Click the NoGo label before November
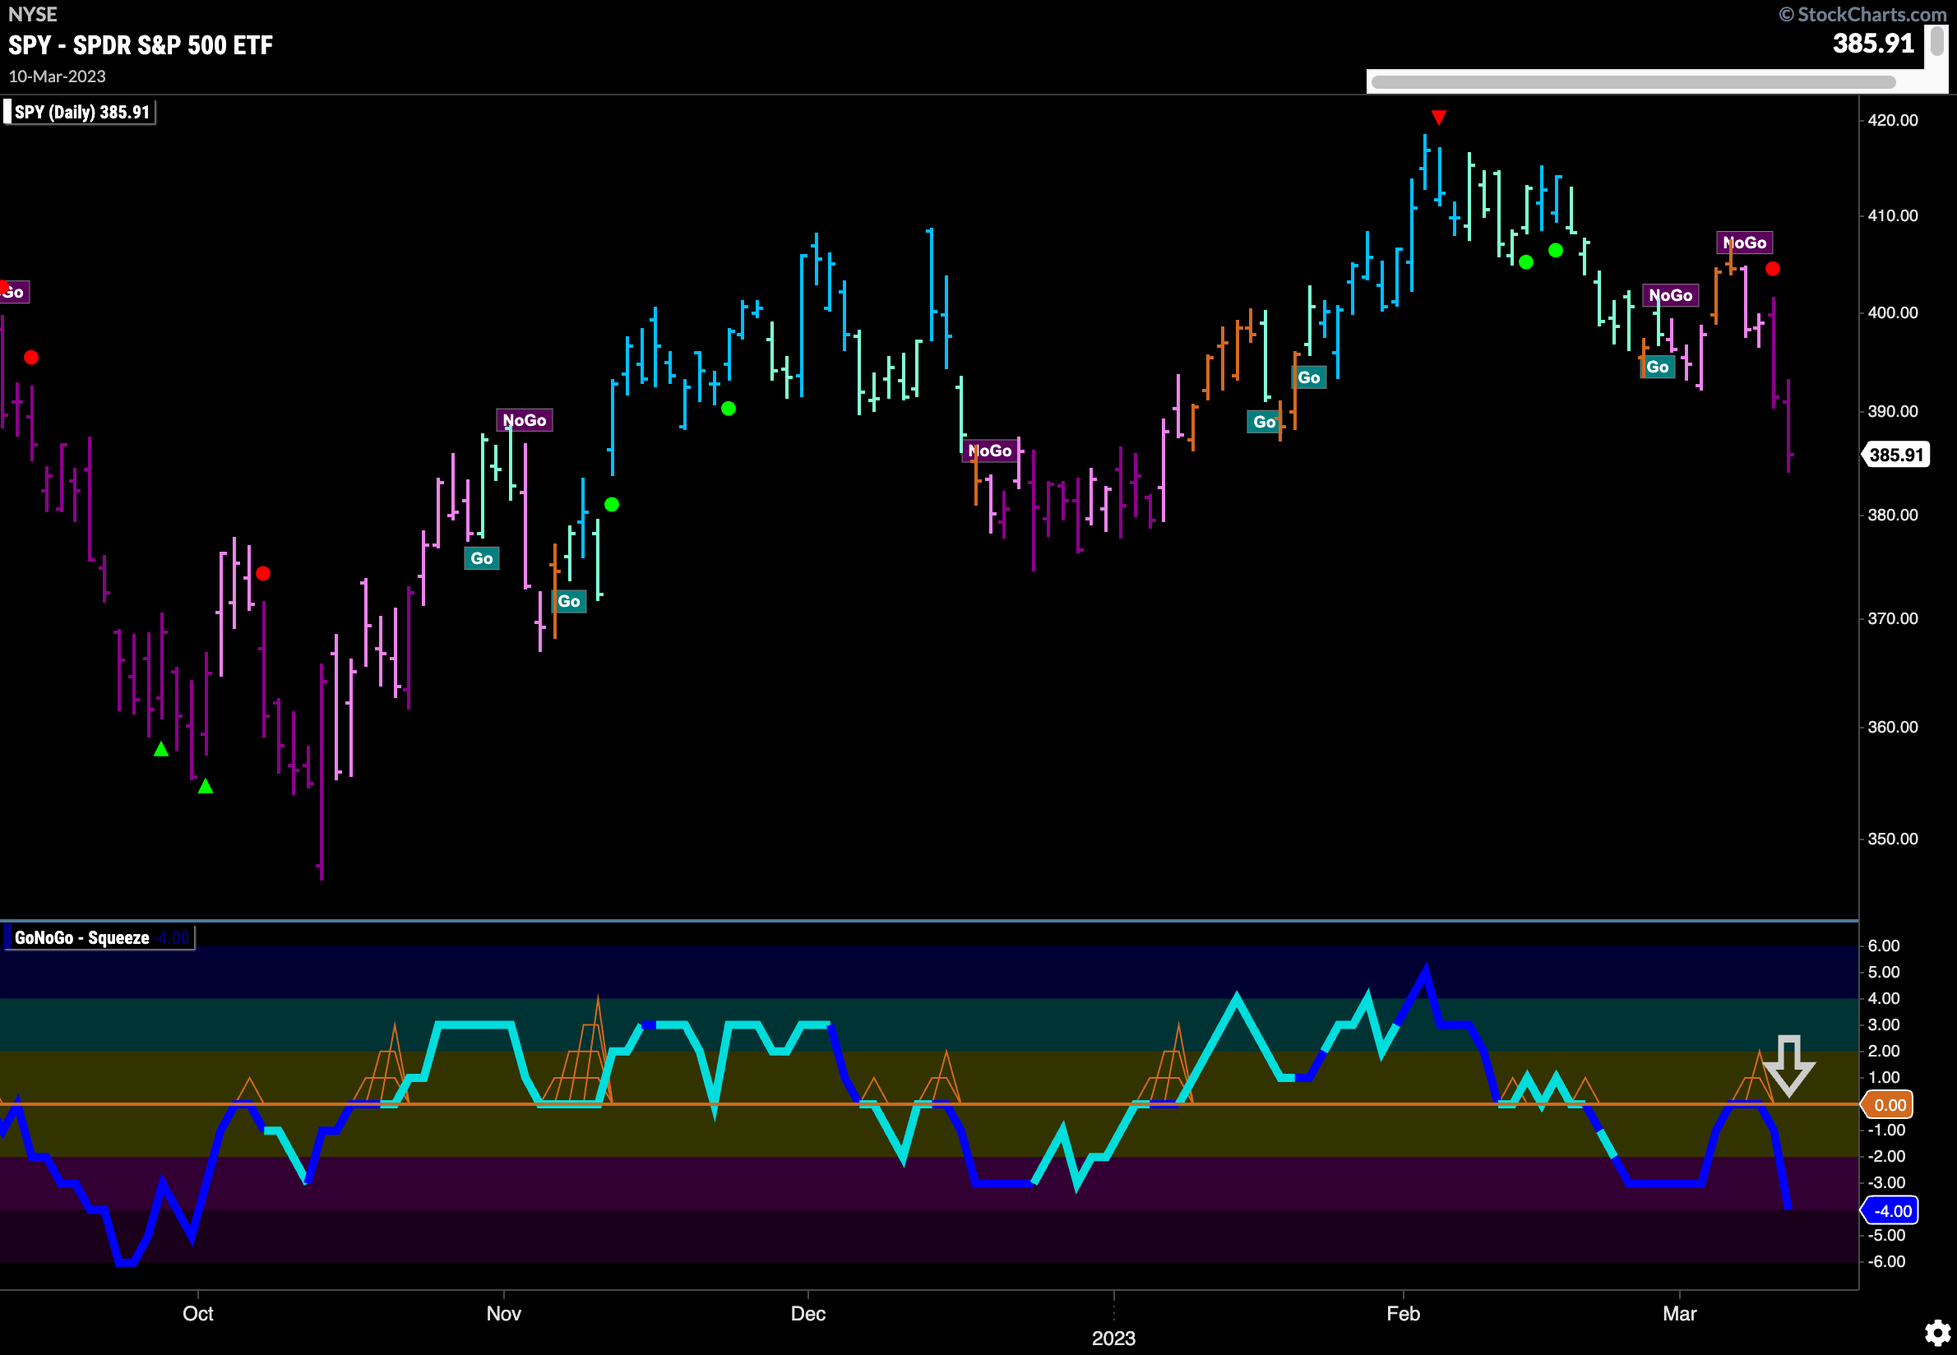This screenshot has width=1957, height=1355. pyautogui.click(x=524, y=420)
